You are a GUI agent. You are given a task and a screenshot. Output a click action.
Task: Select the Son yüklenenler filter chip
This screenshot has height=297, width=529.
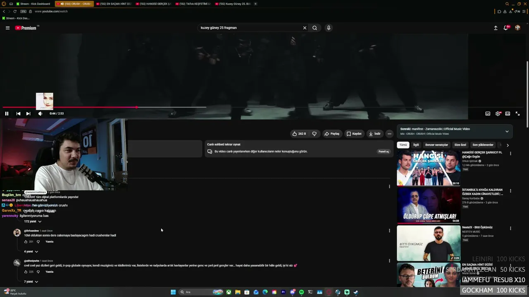tap(483, 145)
